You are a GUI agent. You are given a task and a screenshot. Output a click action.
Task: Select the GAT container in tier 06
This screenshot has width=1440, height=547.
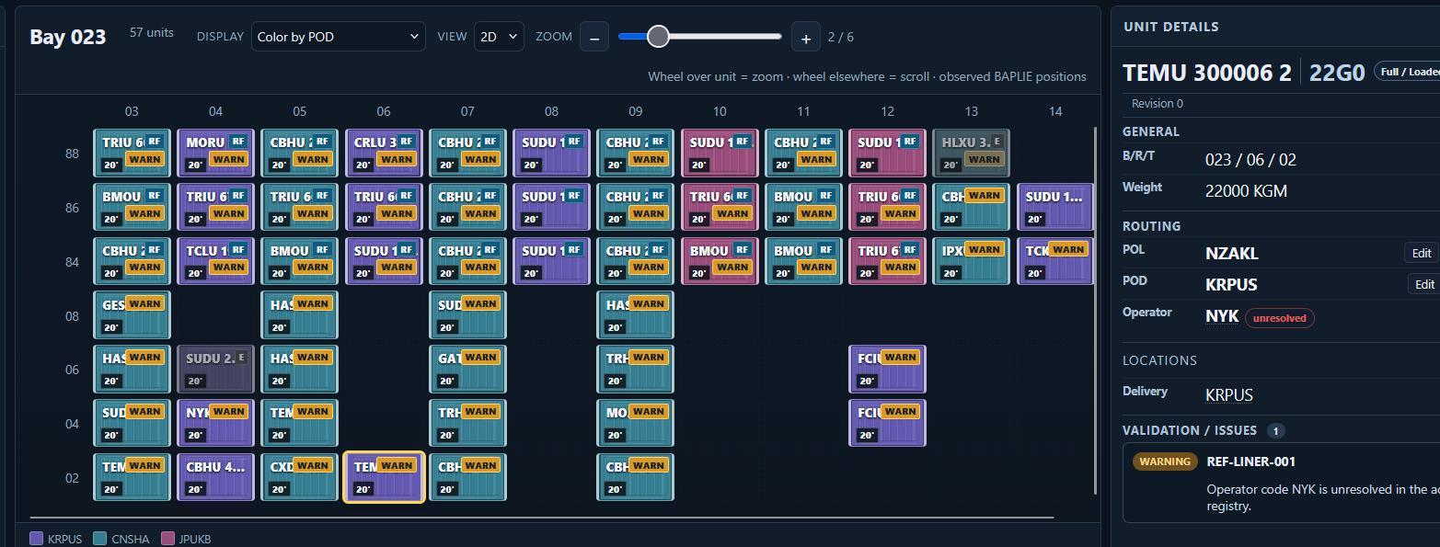click(467, 369)
